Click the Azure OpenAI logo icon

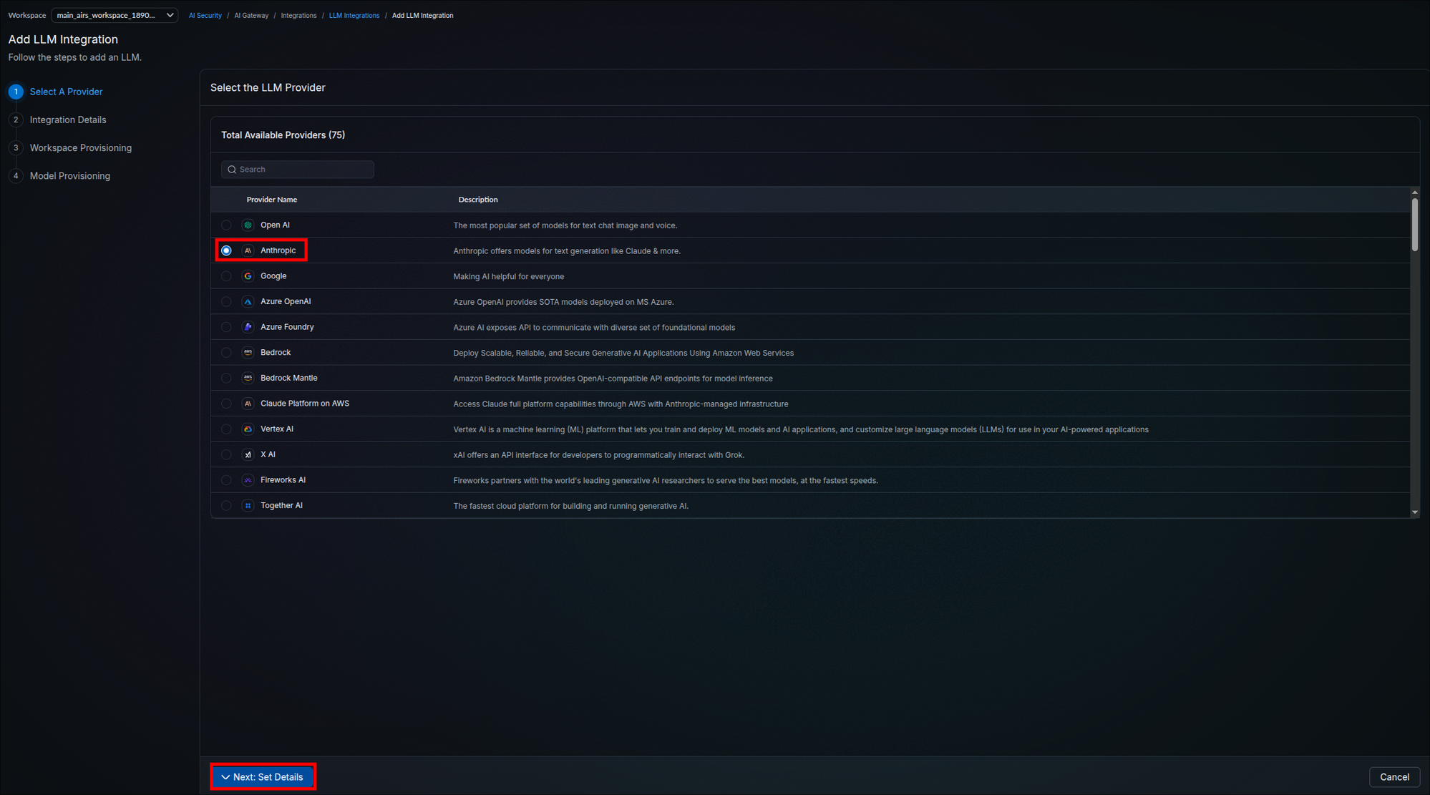(x=248, y=301)
